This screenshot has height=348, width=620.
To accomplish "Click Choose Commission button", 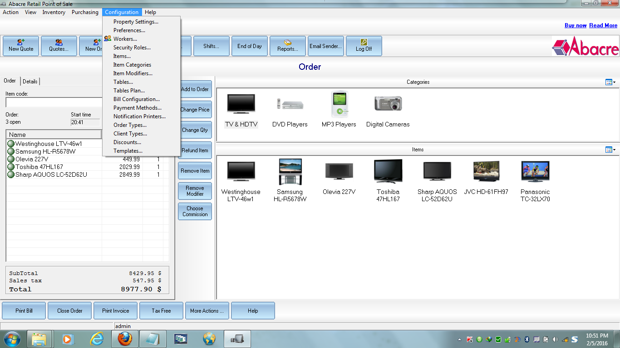I will click(195, 212).
